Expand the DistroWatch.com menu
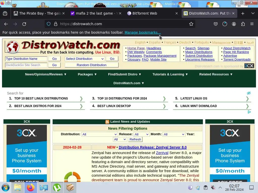The width and height of the screenshot is (258, 193). pos(129,83)
